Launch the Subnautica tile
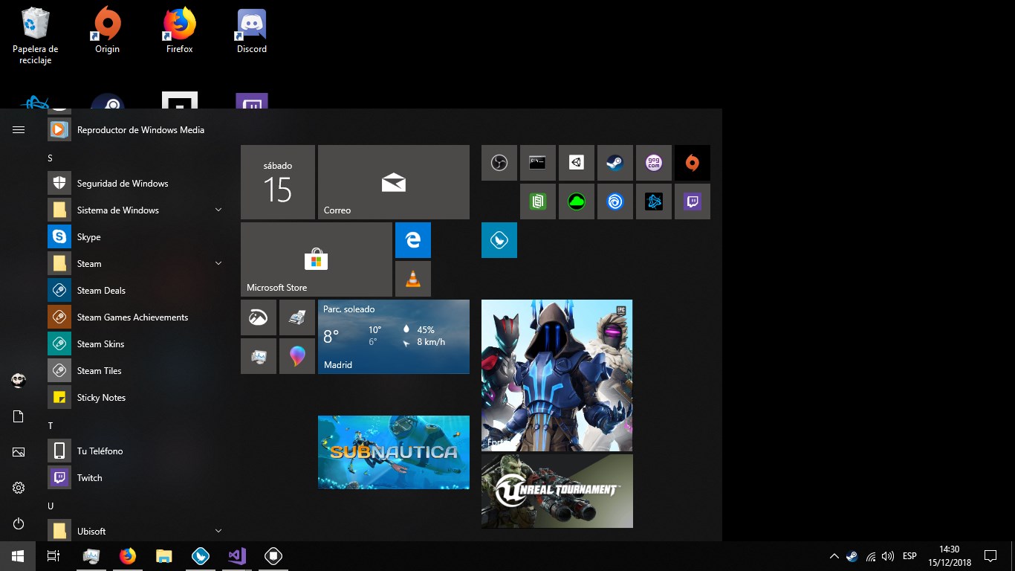 point(394,453)
